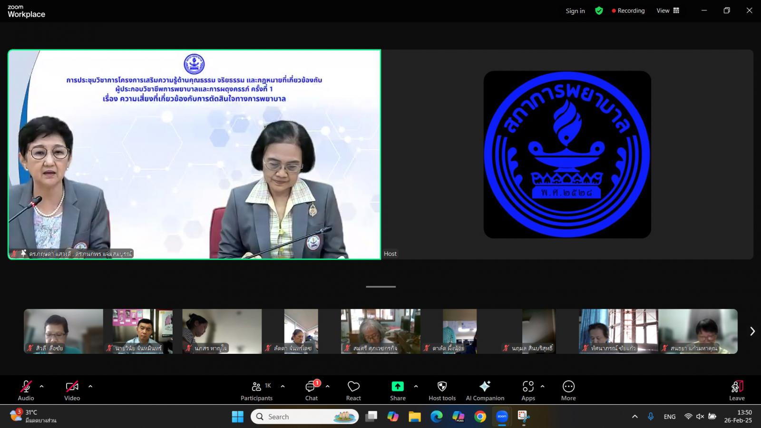The width and height of the screenshot is (761, 428).
Task: Click the muted volume tray icon
Action: pos(700,417)
